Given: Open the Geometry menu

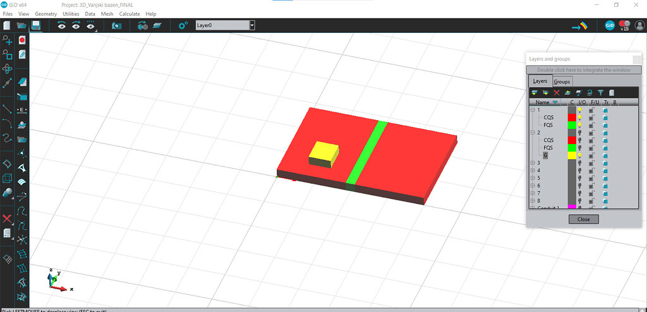Looking at the screenshot, I should [x=45, y=13].
